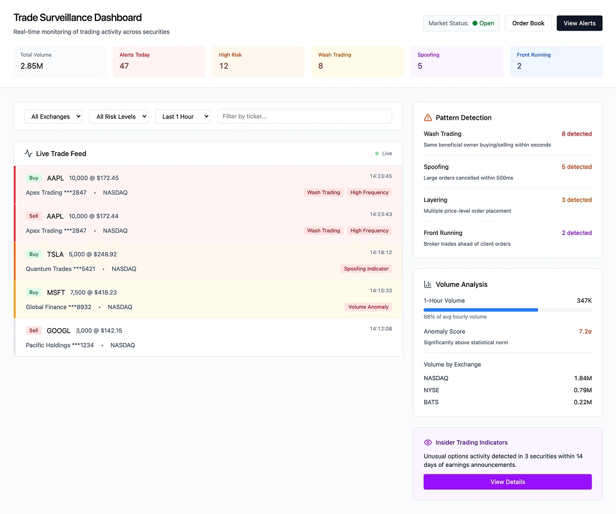The image size is (616, 514).
Task: Change the Last 1 Hour time range
Action: [183, 117]
